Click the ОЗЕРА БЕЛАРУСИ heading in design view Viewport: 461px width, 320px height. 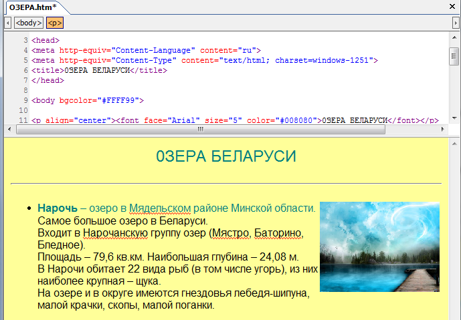[225, 156]
